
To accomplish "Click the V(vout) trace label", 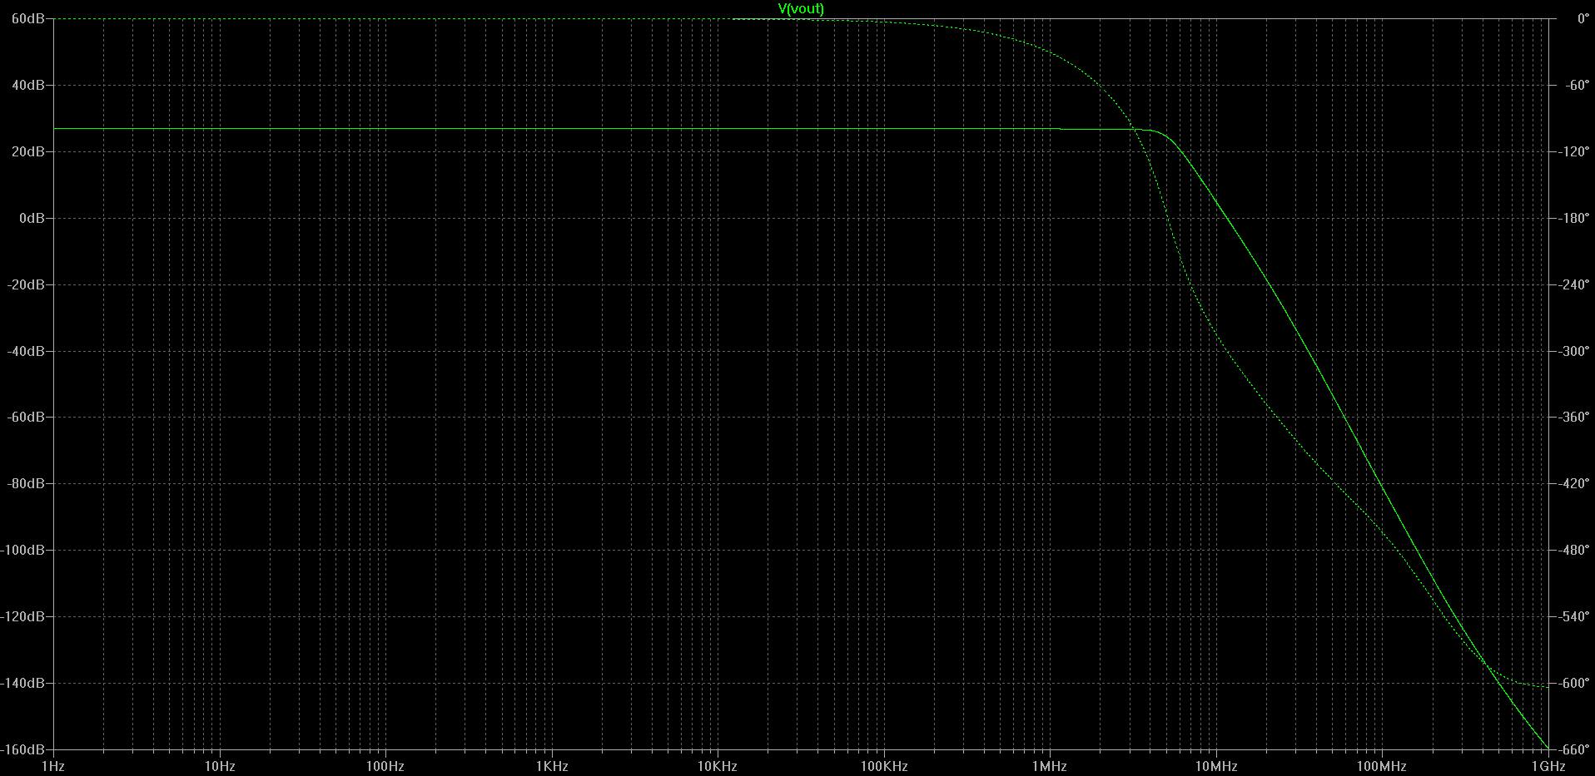I will [801, 8].
